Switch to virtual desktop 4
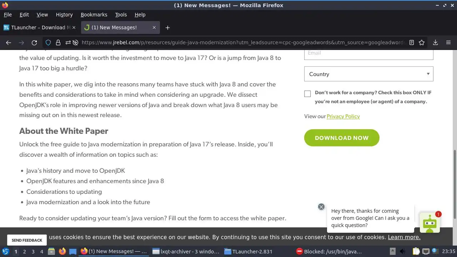Screen dimensions: 457x257 point(41,251)
